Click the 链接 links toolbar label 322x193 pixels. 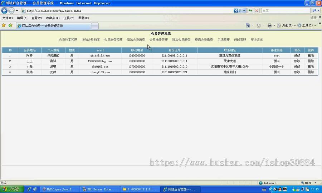point(313,18)
